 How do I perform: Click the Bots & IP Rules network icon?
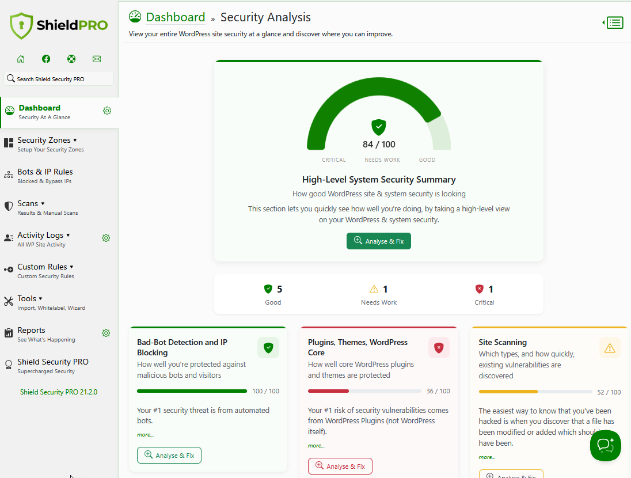[x=9, y=174]
